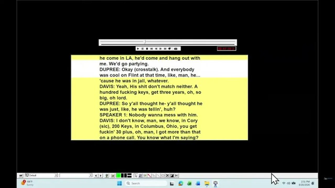Click the green-dot pin icon on the toolbar
The image size is (335, 188).
(x=106, y=175)
